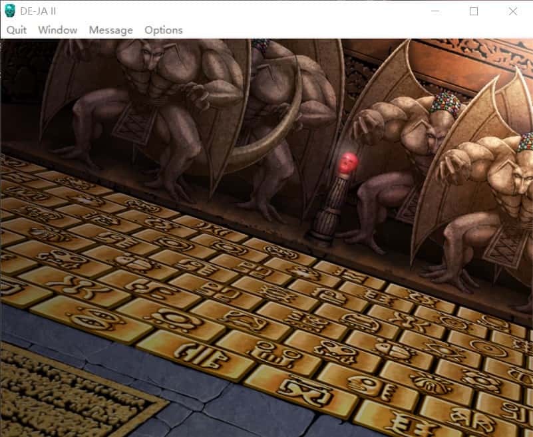The height and width of the screenshot is (437, 533).
Task: Open the Quit menu
Action: click(17, 30)
